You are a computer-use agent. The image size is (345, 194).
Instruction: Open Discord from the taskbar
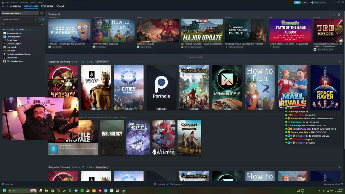coord(76,191)
